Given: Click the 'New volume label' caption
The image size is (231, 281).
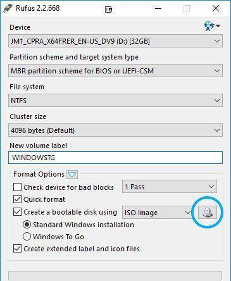Looking at the screenshot, I should coord(39,146).
